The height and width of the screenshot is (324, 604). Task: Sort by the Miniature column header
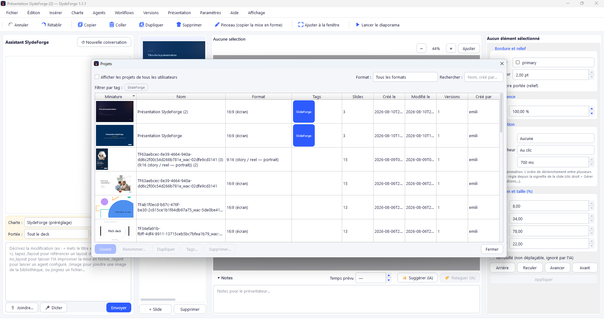click(116, 97)
